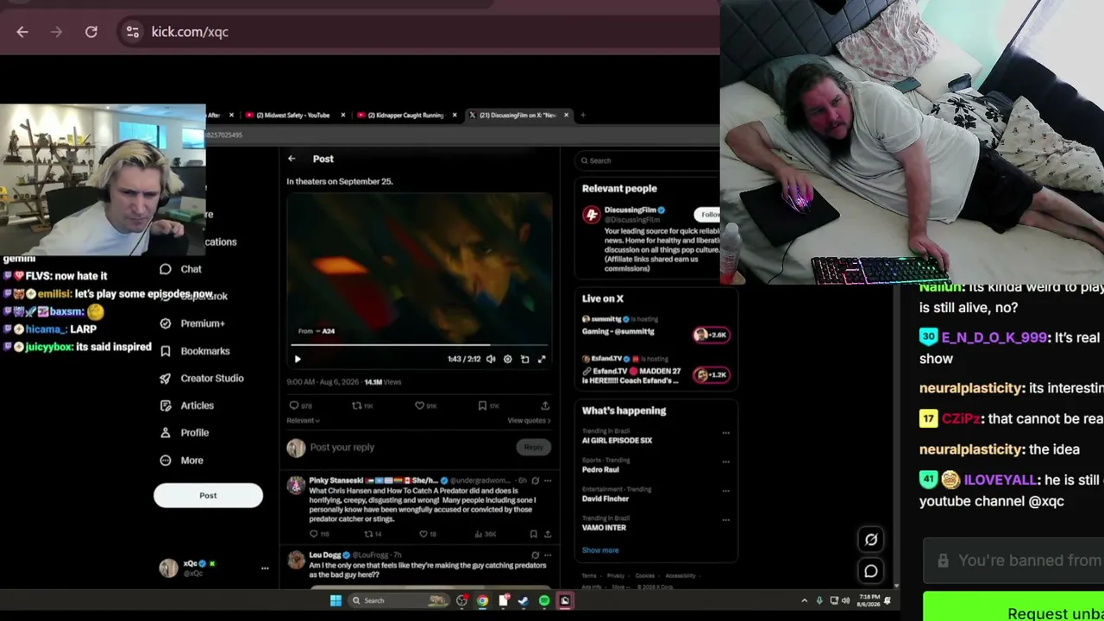Open xQc account options ellipsis

point(265,568)
